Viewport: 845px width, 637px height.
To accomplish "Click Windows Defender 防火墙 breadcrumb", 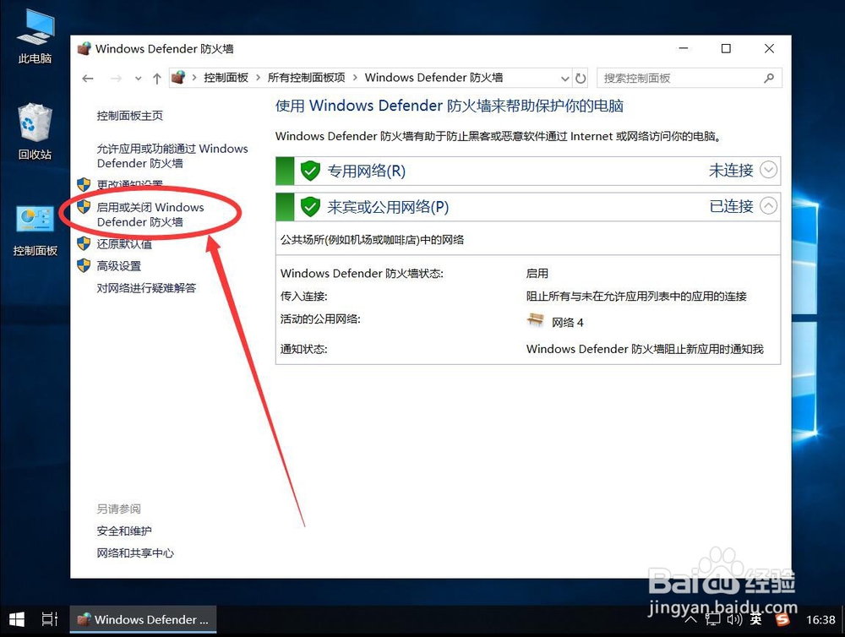I will (433, 78).
